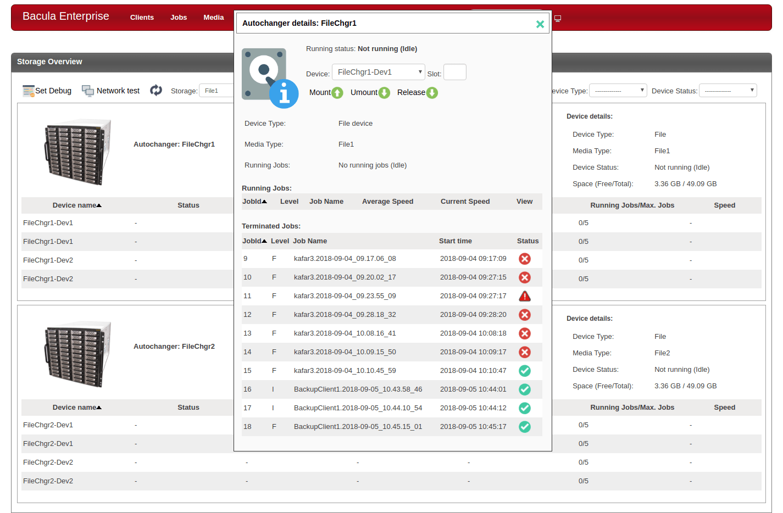Open the Device dropdown FileChgr1-Dev1
This screenshot has height=513, width=783.
[x=379, y=72]
